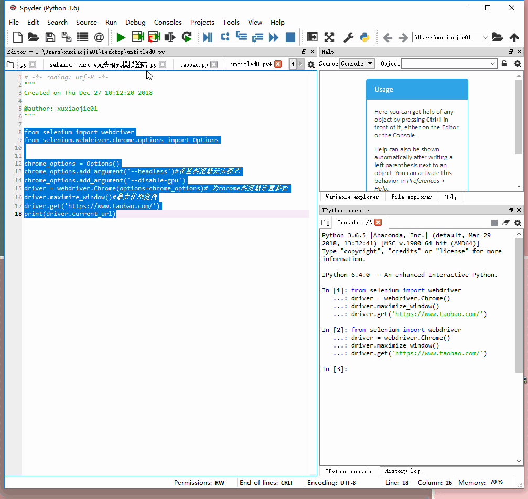Switch to selenium+chrome editor tab

(x=103, y=64)
